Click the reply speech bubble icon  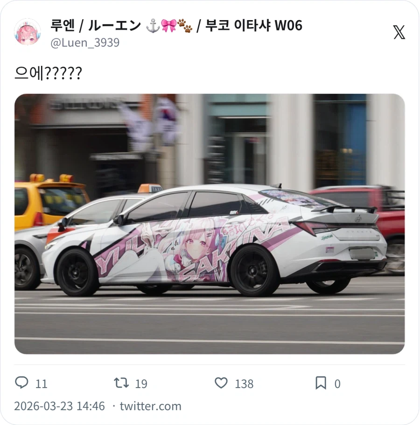coord(21,382)
